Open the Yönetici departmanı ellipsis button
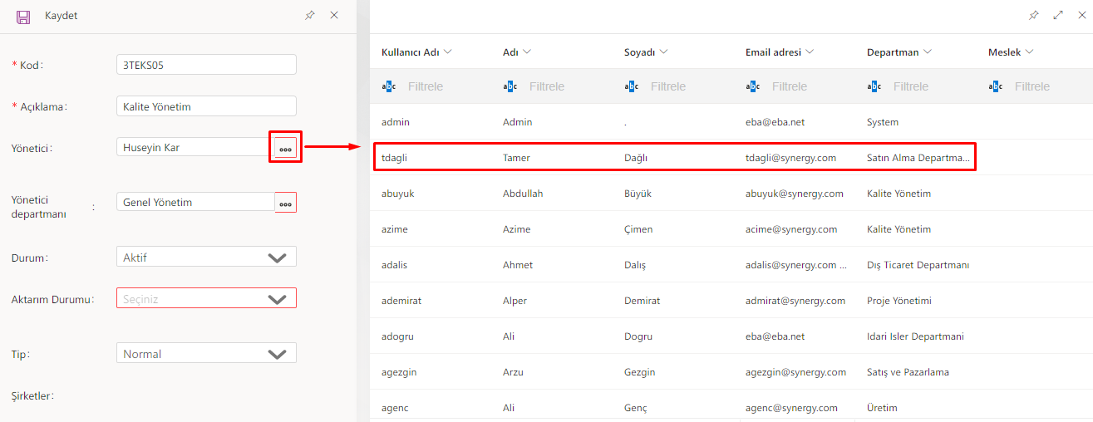The width and height of the screenshot is (1093, 422). pos(285,203)
